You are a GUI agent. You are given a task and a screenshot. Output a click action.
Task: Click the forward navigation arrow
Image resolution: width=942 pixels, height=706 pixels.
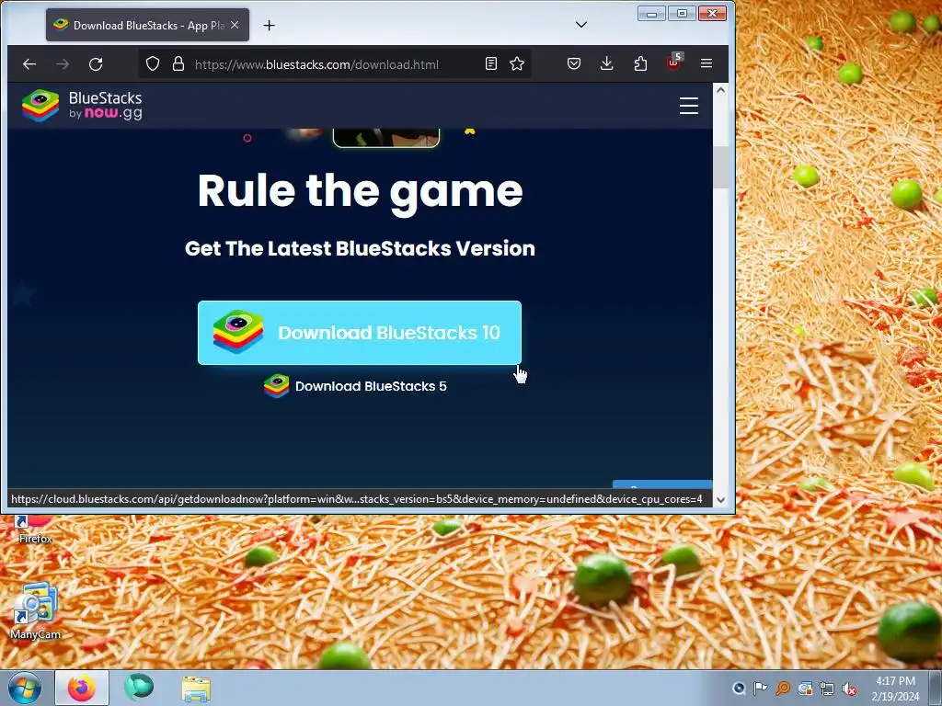coord(63,63)
